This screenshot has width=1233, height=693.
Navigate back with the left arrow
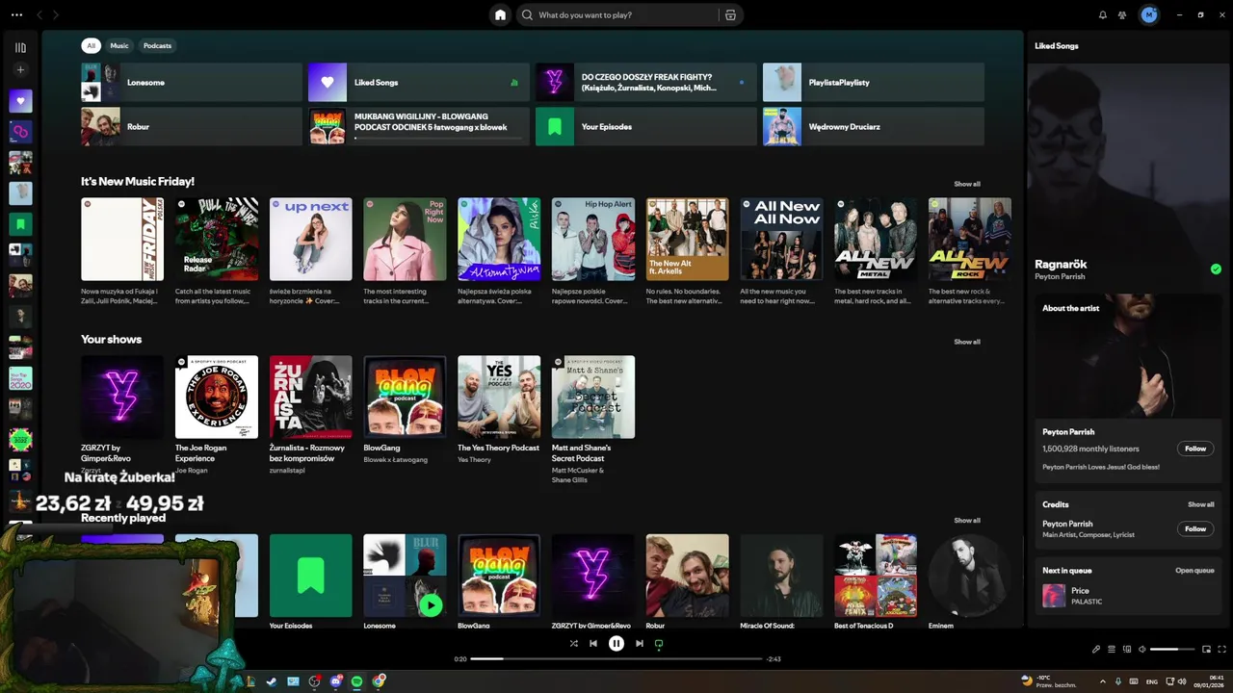[39, 14]
